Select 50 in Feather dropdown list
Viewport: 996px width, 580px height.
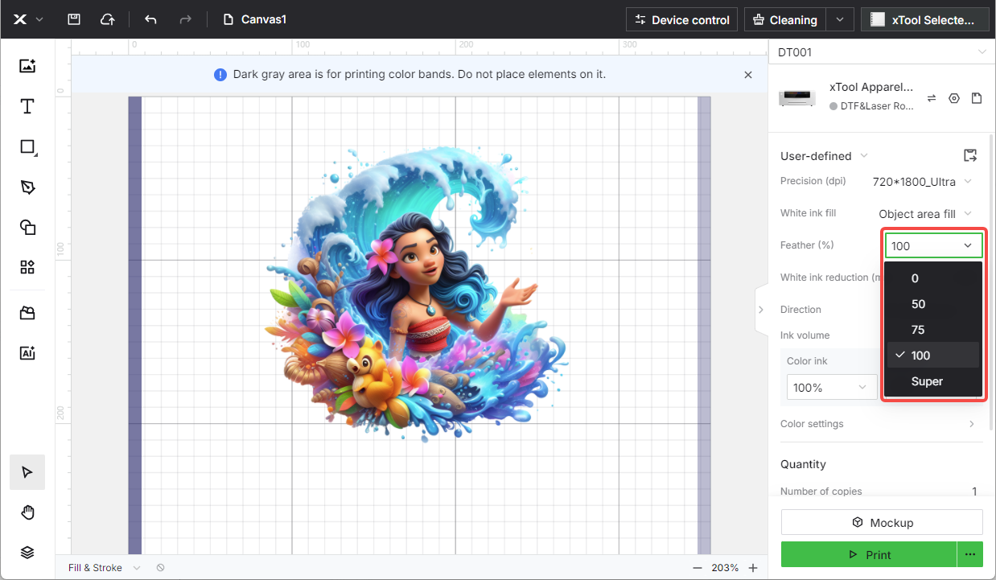pos(918,304)
